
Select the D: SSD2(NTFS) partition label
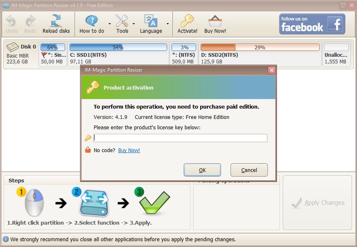tap(219, 55)
